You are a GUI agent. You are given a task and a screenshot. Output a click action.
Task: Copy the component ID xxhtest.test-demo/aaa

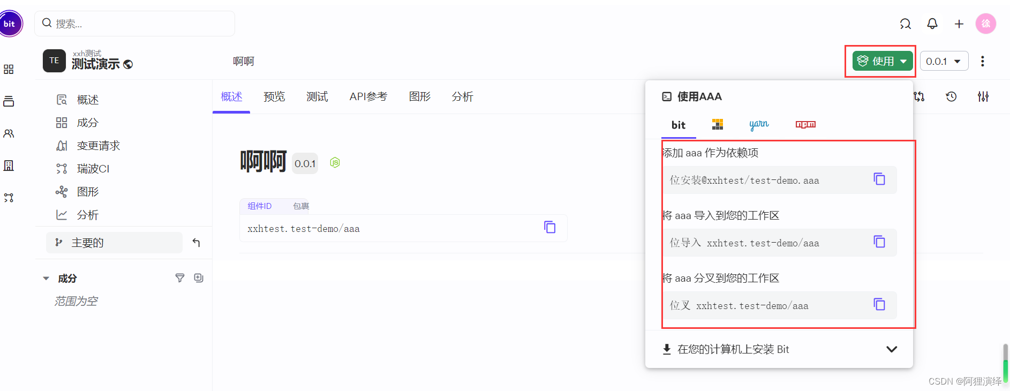click(x=550, y=227)
